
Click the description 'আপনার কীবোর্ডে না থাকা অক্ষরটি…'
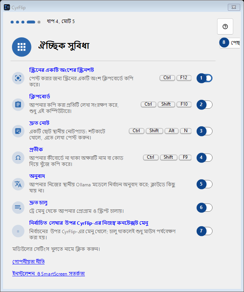coord(76,161)
